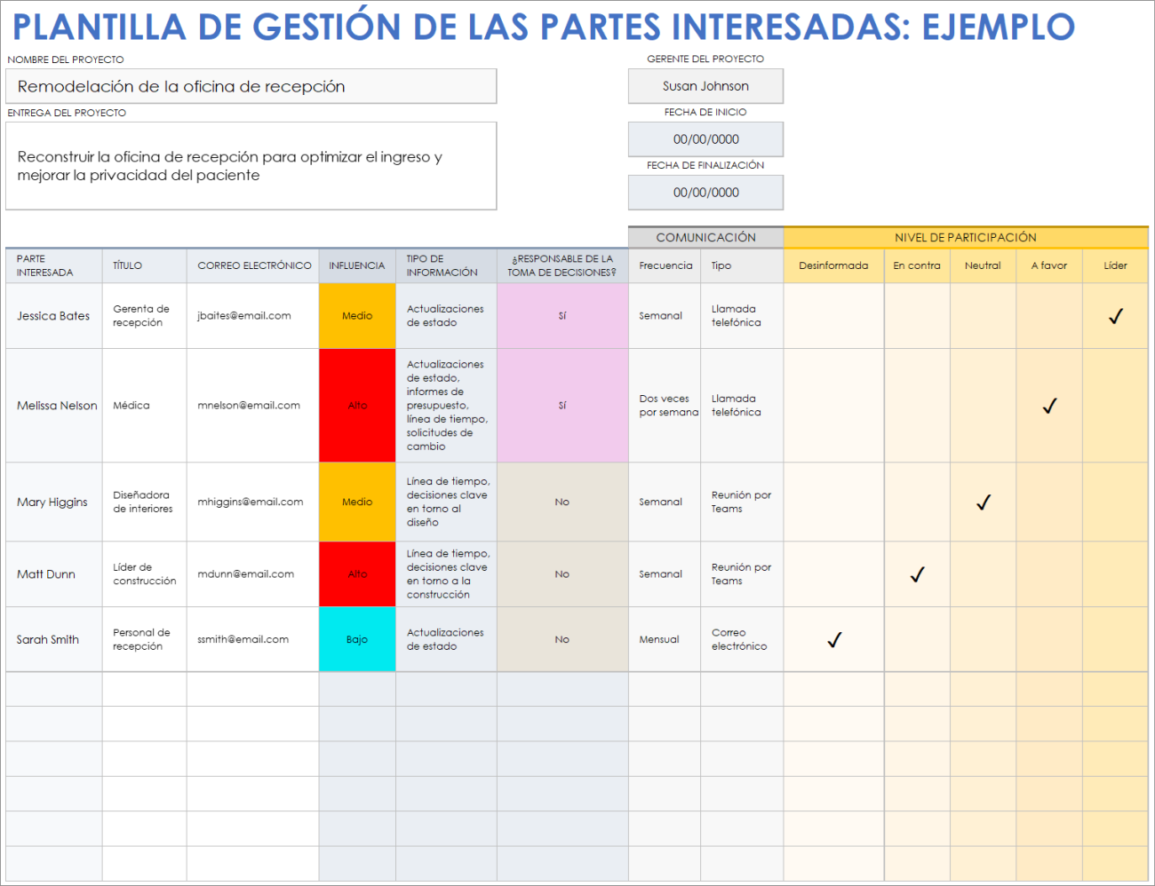This screenshot has height=886, width=1155.
Task: Click Melissa Nelson's checkmark in A favor
Action: click(1049, 406)
